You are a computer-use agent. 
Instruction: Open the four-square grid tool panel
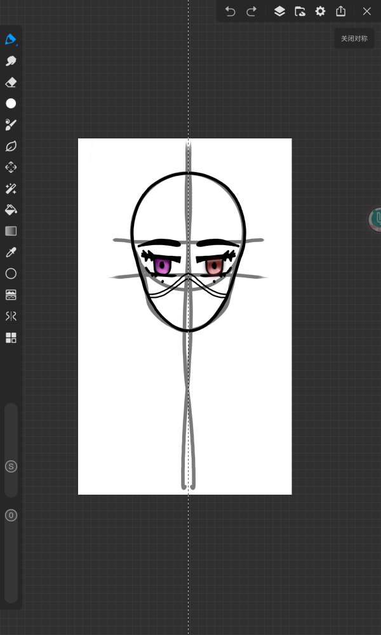[x=11, y=338]
